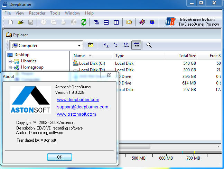Sort by the Name column header
Screen dimensions: 224x169
click(92, 56)
